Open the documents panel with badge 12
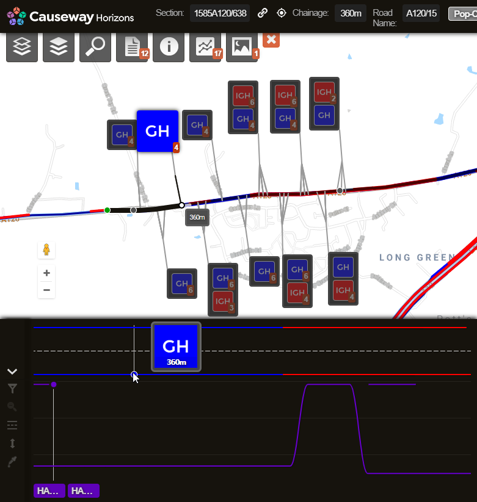 pyautogui.click(x=131, y=47)
